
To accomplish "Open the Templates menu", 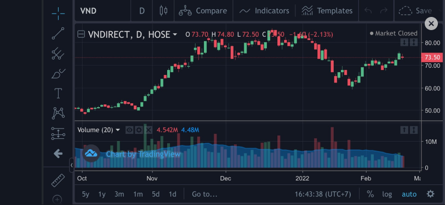I will click(327, 11).
